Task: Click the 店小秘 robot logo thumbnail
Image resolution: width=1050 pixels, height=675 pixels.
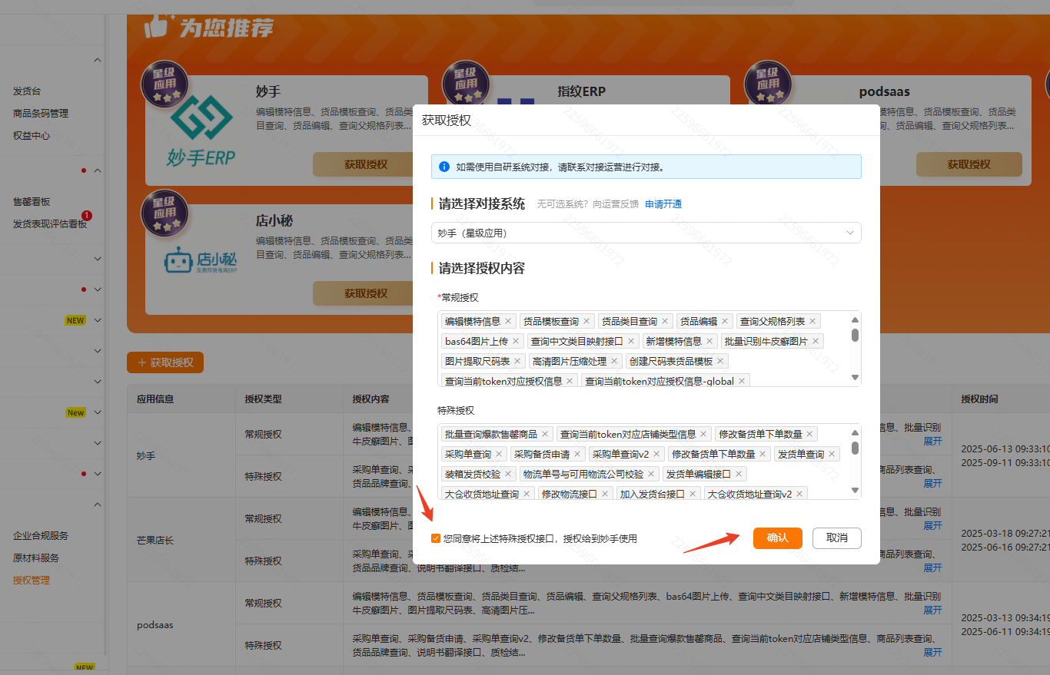Action: pyautogui.click(x=201, y=261)
